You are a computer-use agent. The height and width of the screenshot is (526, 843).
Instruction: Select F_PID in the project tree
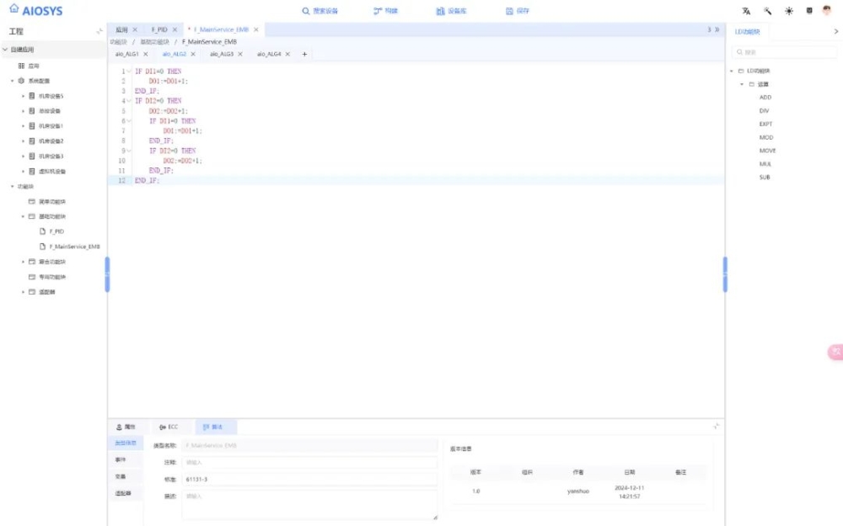point(56,231)
